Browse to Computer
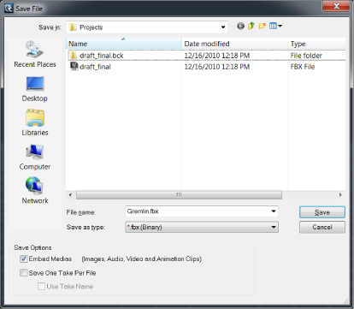 tap(35, 157)
